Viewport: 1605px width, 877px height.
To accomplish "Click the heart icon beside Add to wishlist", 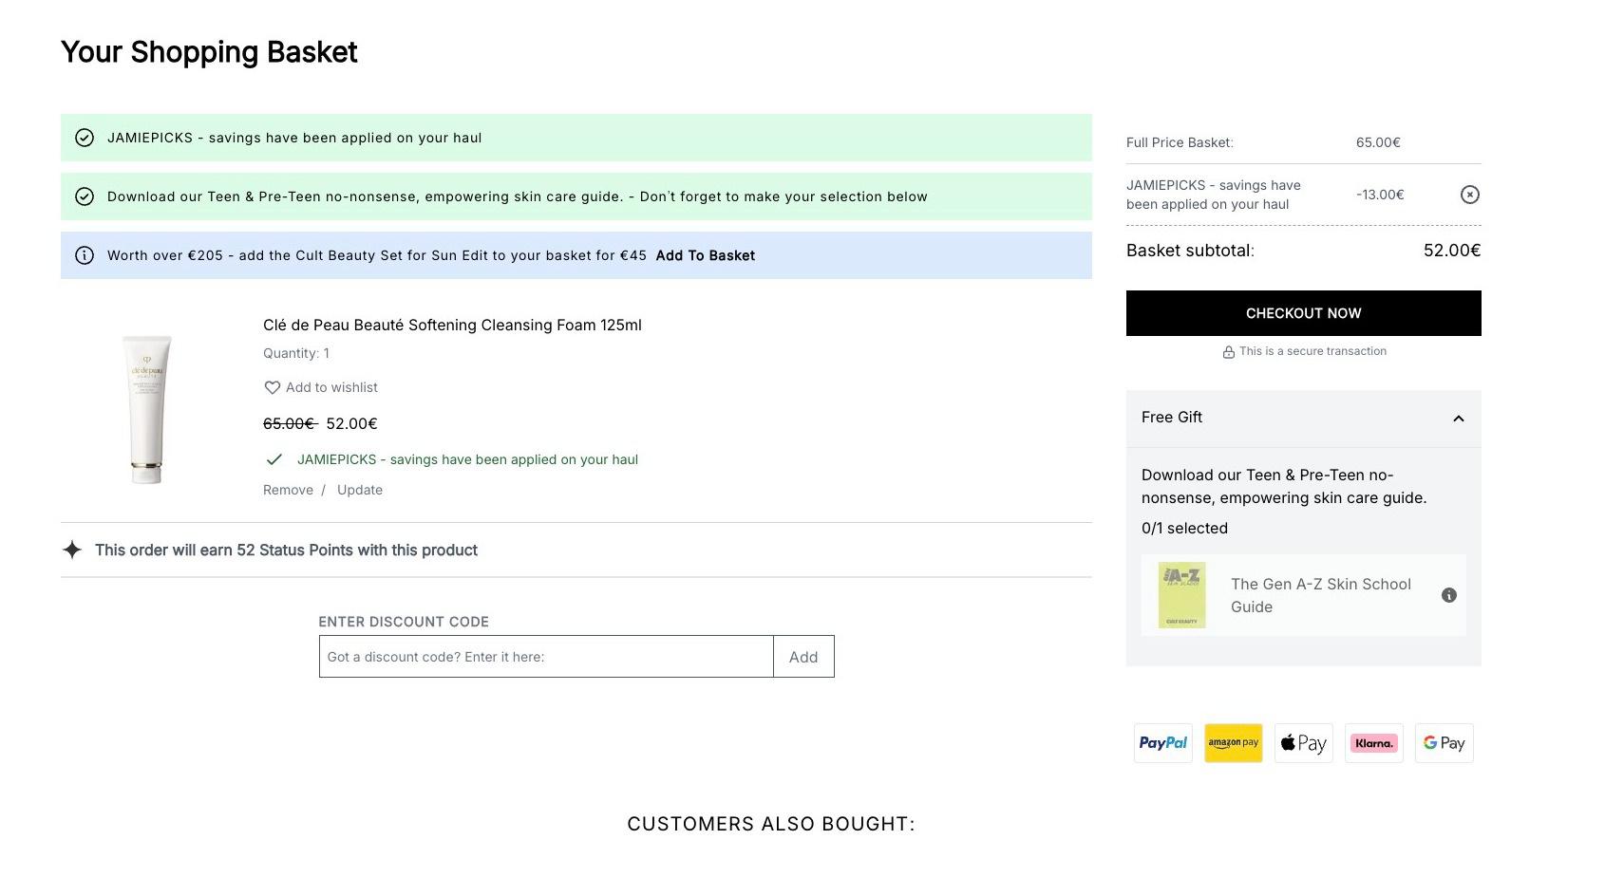I will click(x=272, y=387).
